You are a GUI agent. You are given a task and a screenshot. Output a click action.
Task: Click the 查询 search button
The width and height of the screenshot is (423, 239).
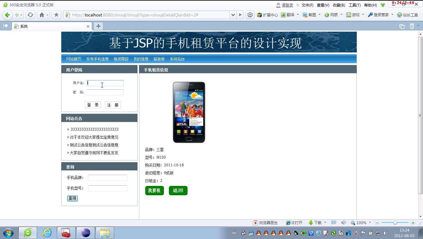72,198
